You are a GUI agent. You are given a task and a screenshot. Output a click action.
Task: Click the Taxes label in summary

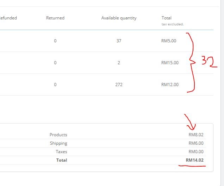tap(61, 152)
